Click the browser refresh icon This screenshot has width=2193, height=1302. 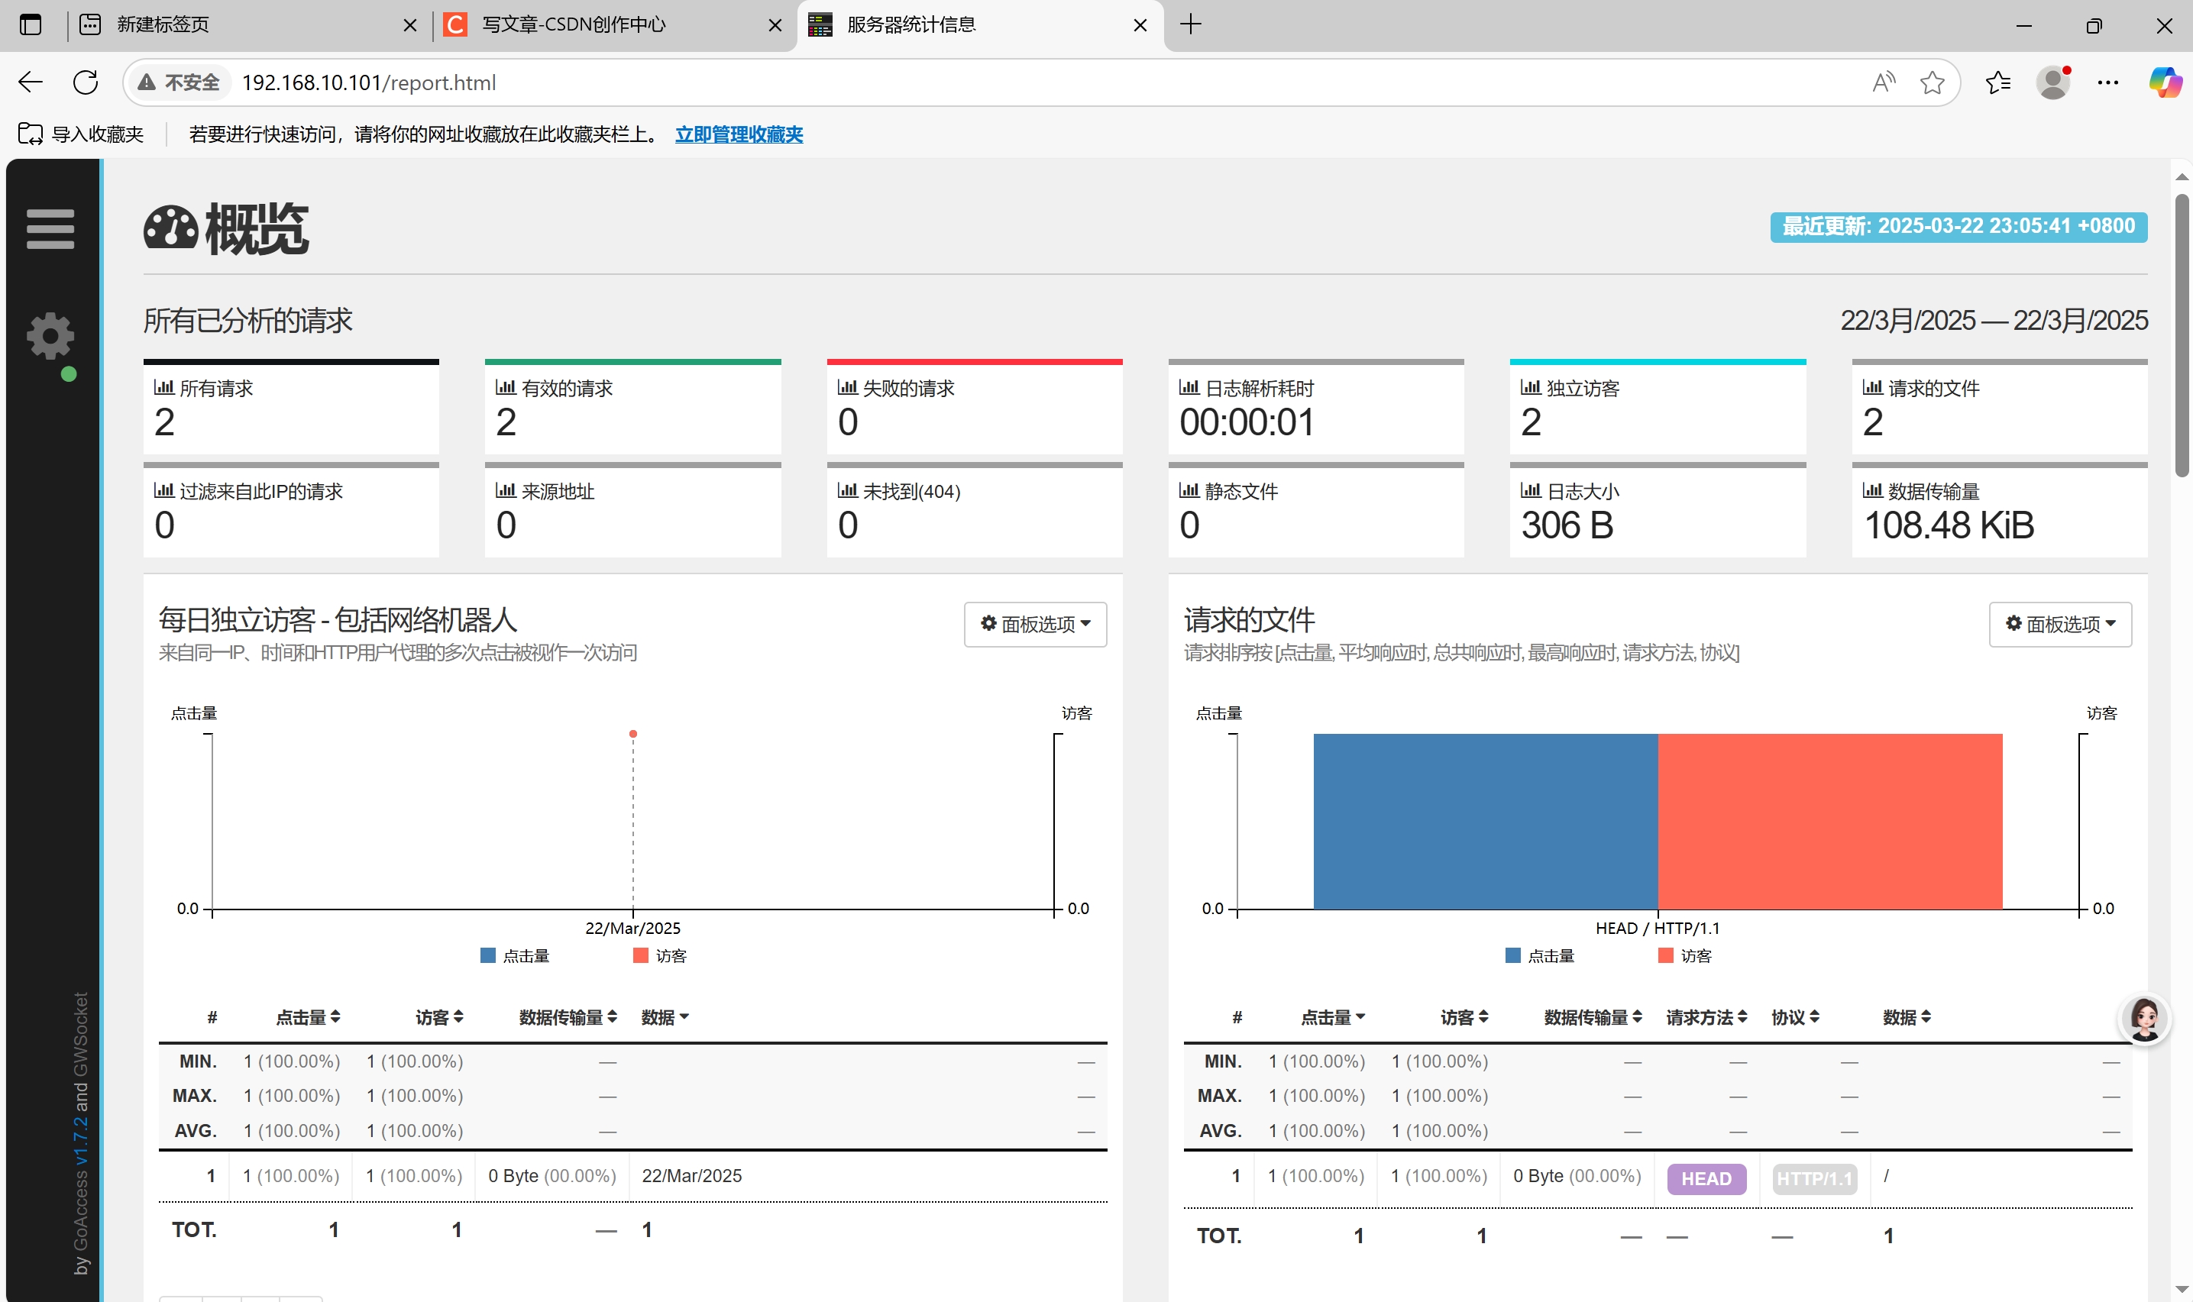click(85, 82)
